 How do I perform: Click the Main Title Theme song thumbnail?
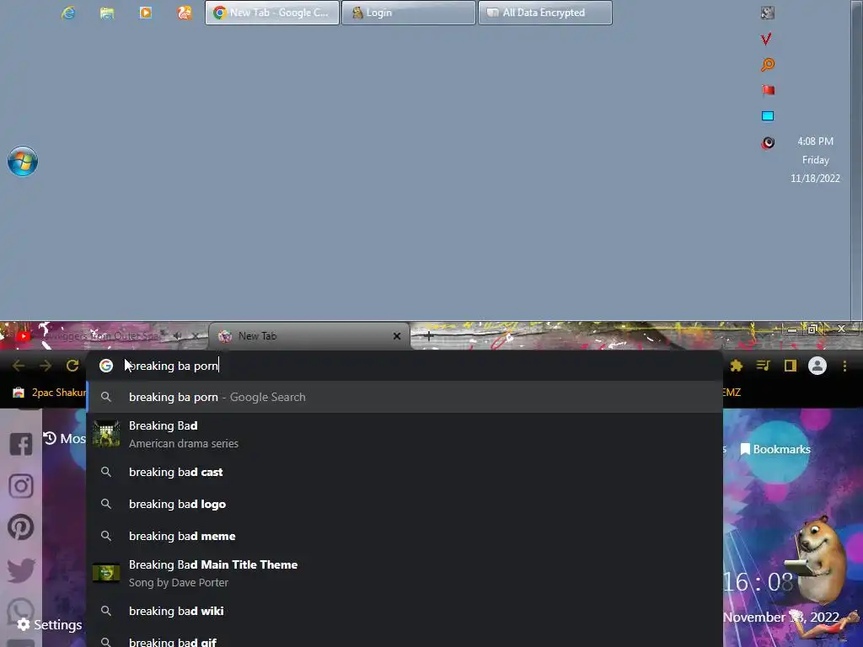pyautogui.click(x=105, y=573)
